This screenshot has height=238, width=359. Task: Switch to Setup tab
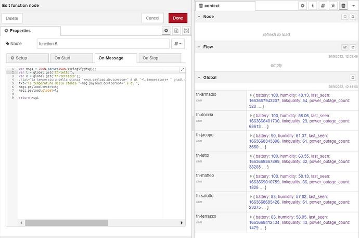pos(28,58)
